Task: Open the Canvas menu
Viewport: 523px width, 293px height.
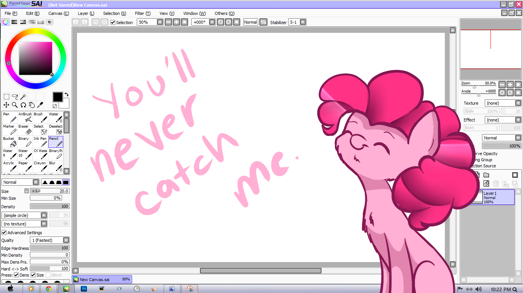Action: pos(59,13)
